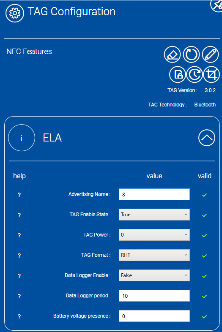Image resolution: width=222 pixels, height=332 pixels.
Task: Click the help question mark for Advertising Name
Action: click(19, 195)
